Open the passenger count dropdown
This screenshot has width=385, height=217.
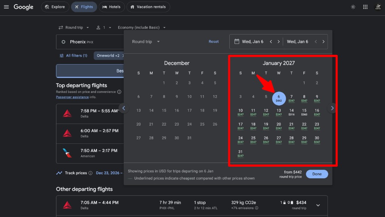[x=104, y=27]
